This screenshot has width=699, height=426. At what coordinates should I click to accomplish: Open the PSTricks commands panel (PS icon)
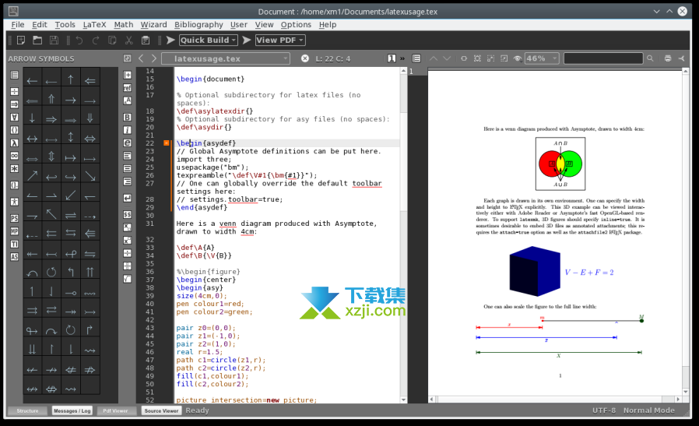14,218
